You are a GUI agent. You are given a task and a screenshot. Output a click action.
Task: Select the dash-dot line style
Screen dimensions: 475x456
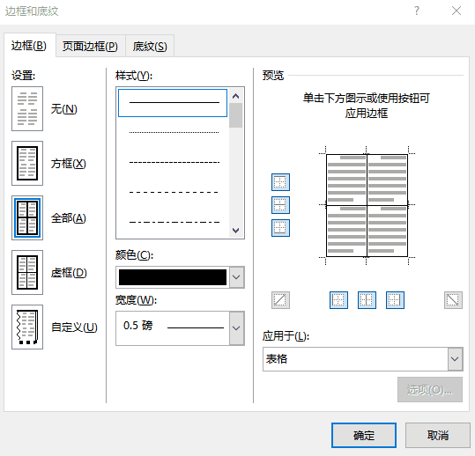[174, 222]
